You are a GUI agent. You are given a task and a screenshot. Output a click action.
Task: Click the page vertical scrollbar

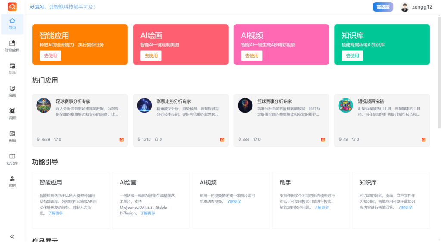coord(439,73)
